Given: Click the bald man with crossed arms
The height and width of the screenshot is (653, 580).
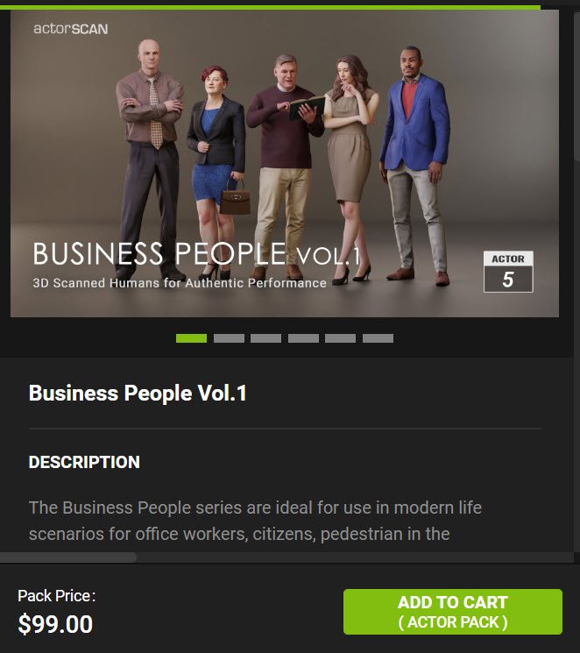Looking at the screenshot, I should click(150, 159).
